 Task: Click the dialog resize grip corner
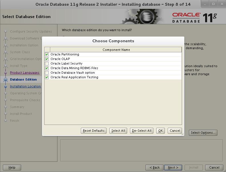183,134
